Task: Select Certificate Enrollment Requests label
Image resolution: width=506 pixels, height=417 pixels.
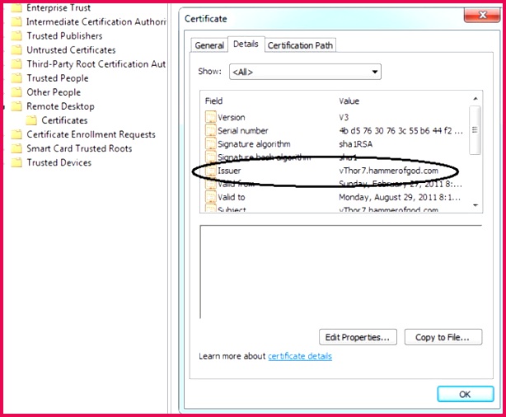Action: coord(91,134)
